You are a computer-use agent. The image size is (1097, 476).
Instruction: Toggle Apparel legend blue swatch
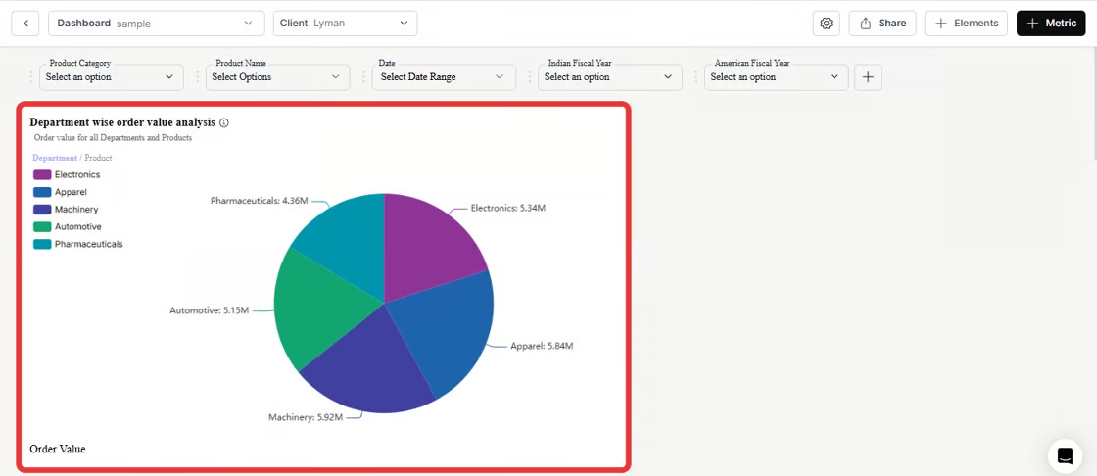coord(42,192)
